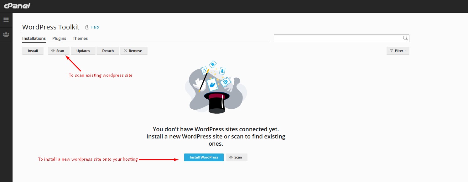The height and width of the screenshot is (182, 468).
Task: Click the cPanel logo
Action: (x=17, y=6)
